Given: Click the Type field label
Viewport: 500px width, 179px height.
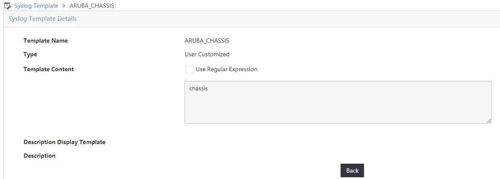Looking at the screenshot, I should (x=30, y=55).
